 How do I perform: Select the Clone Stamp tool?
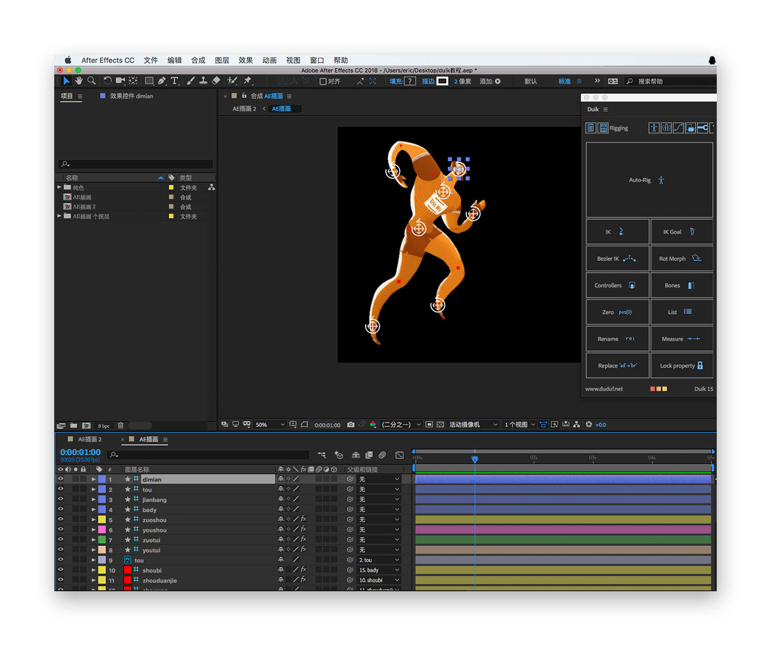203,81
